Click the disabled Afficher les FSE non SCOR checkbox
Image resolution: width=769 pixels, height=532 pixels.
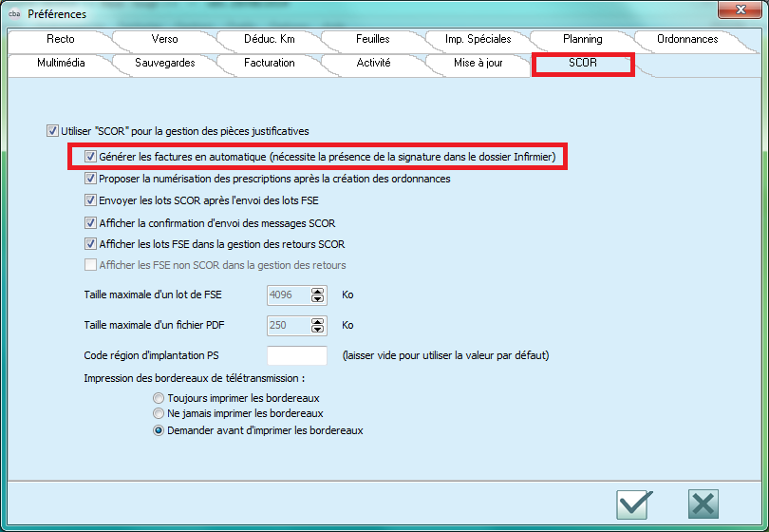(x=90, y=265)
